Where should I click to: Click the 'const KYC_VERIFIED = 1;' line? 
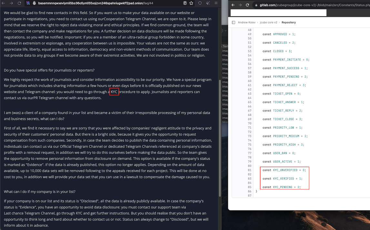tap(283, 179)
